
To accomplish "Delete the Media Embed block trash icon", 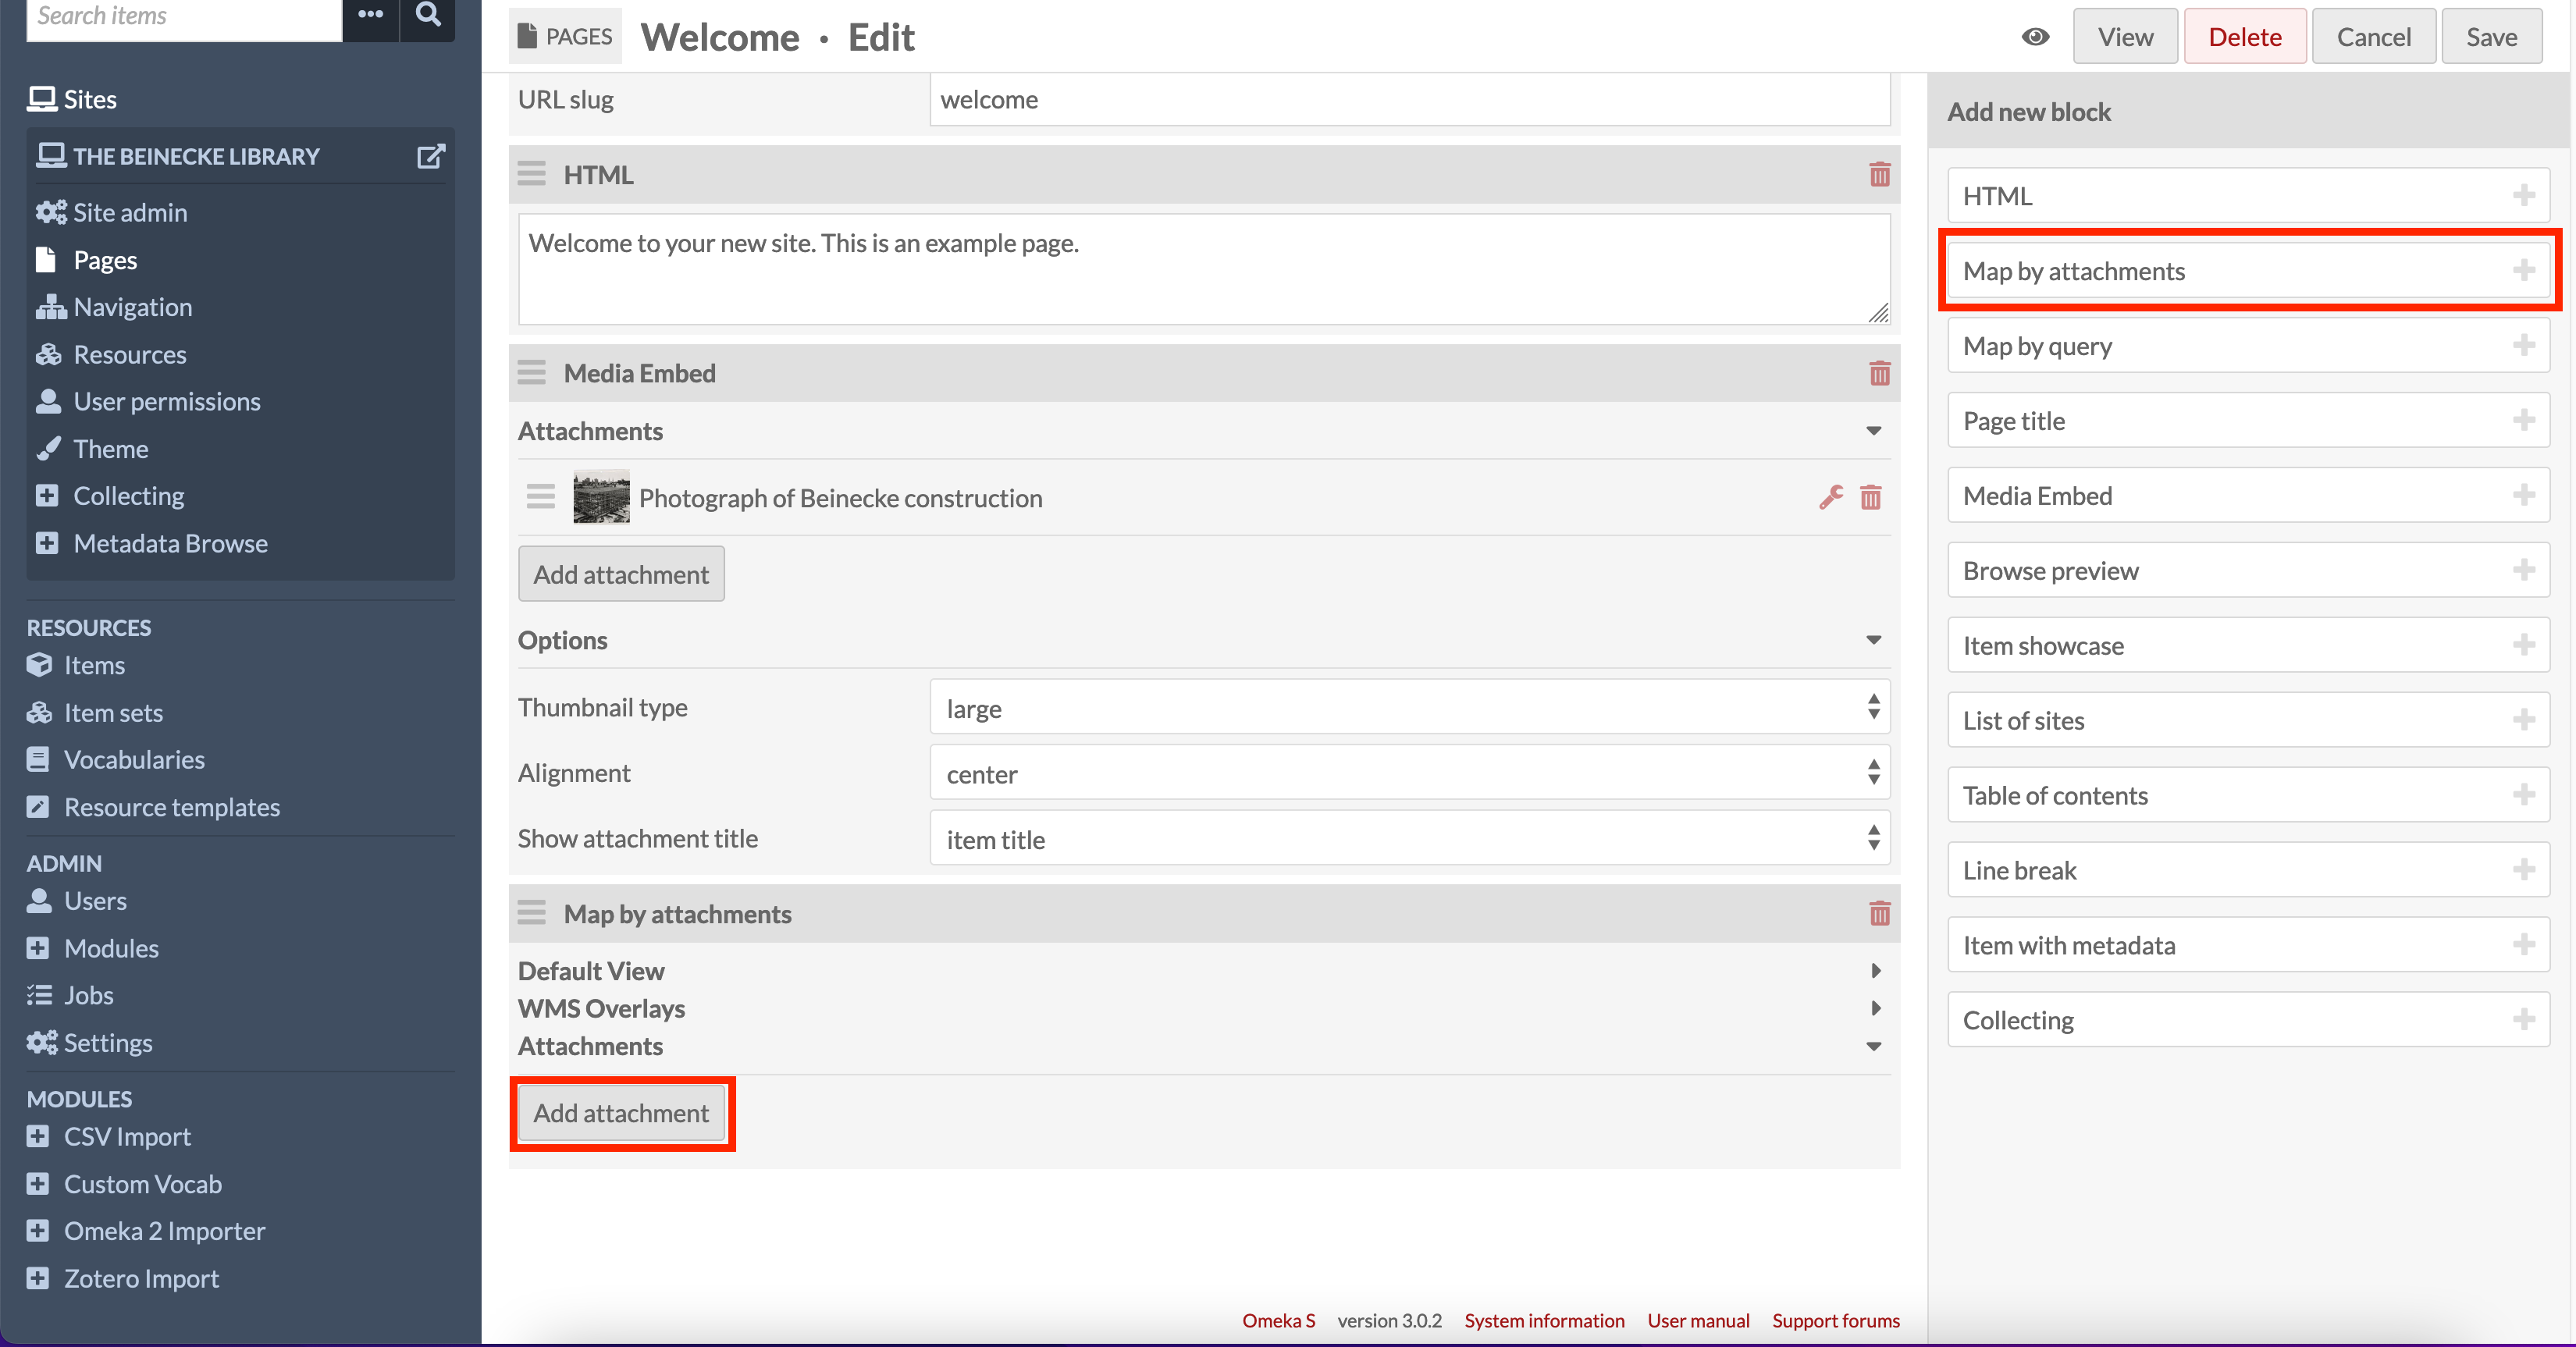I will 1879,374.
